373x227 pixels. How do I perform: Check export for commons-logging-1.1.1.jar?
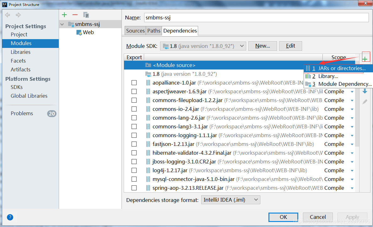tap(134, 135)
